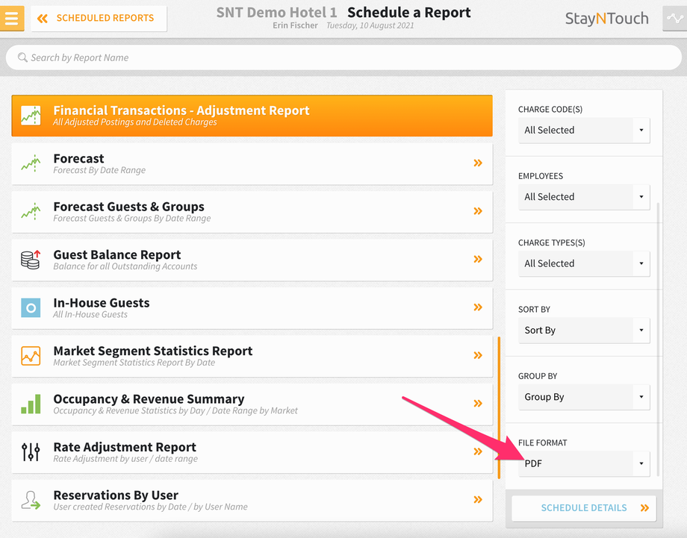Open the Charge Code(s) dropdown
The height and width of the screenshot is (538, 687).
pos(584,130)
